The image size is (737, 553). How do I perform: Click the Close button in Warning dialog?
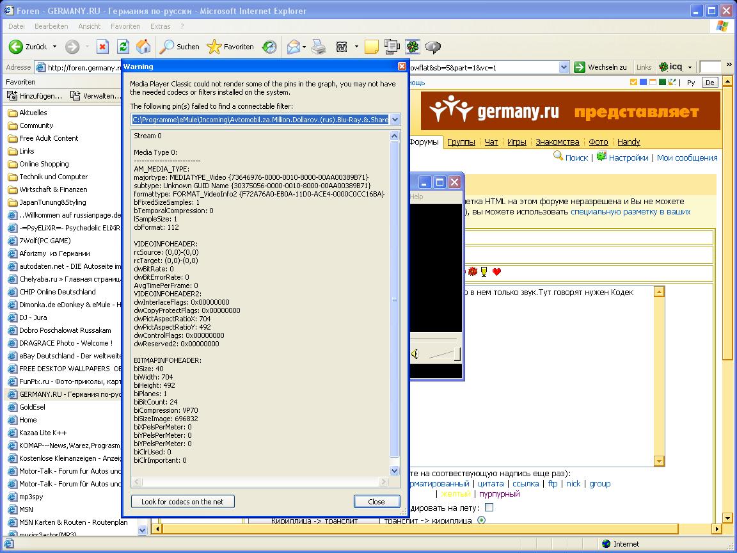[376, 502]
